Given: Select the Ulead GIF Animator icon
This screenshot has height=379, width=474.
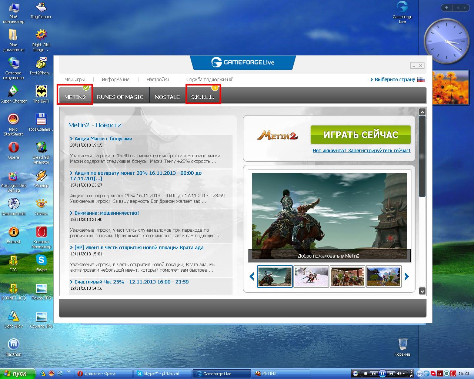Looking at the screenshot, I should [x=41, y=153].
